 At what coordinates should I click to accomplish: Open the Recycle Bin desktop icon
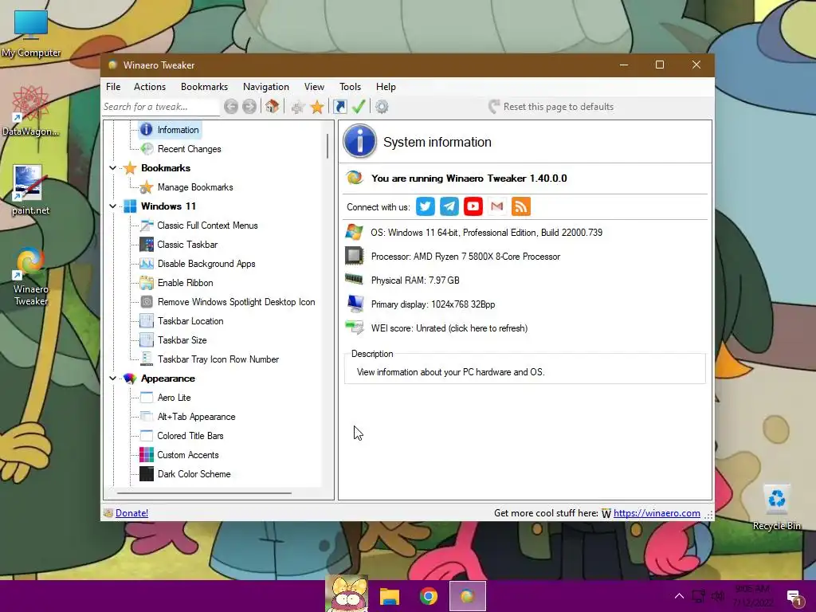(x=776, y=507)
